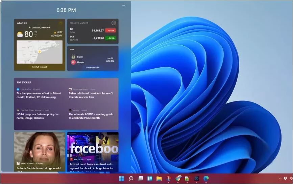Click See full forecast link

pyautogui.click(x=40, y=67)
